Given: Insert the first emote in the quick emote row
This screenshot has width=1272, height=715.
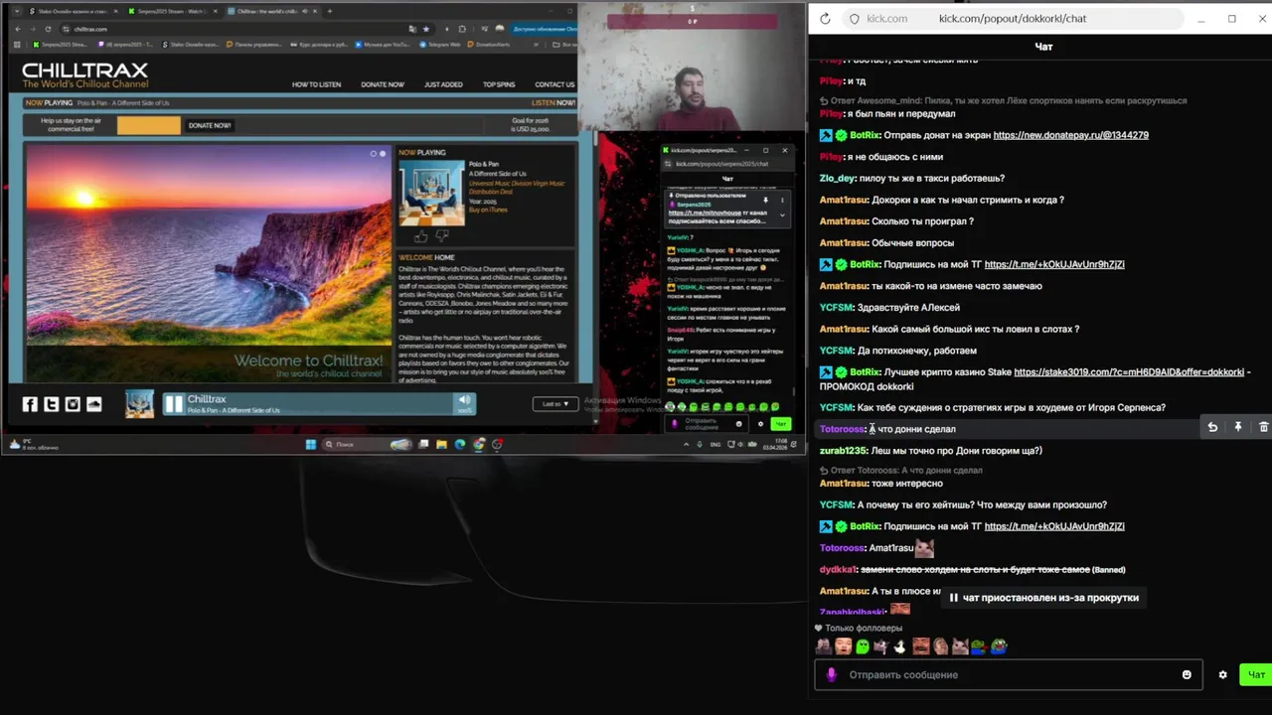Looking at the screenshot, I should point(824,646).
